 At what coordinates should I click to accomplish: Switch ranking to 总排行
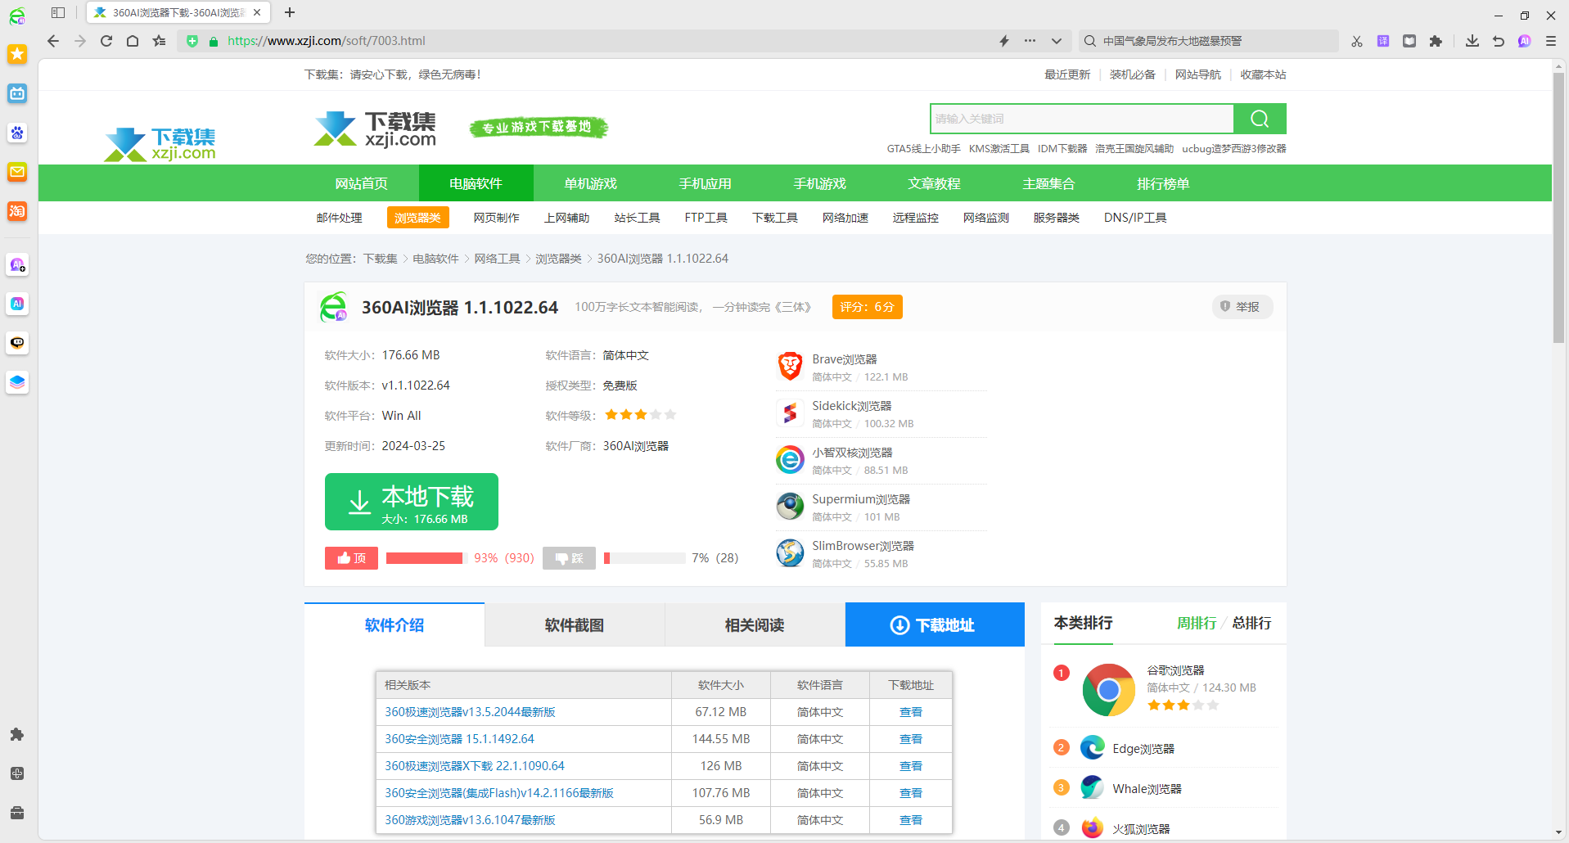tap(1251, 624)
